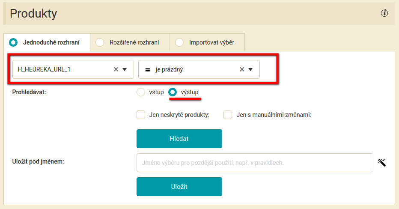Enable 'Jen neskryté produkty' checkbox

click(141, 115)
